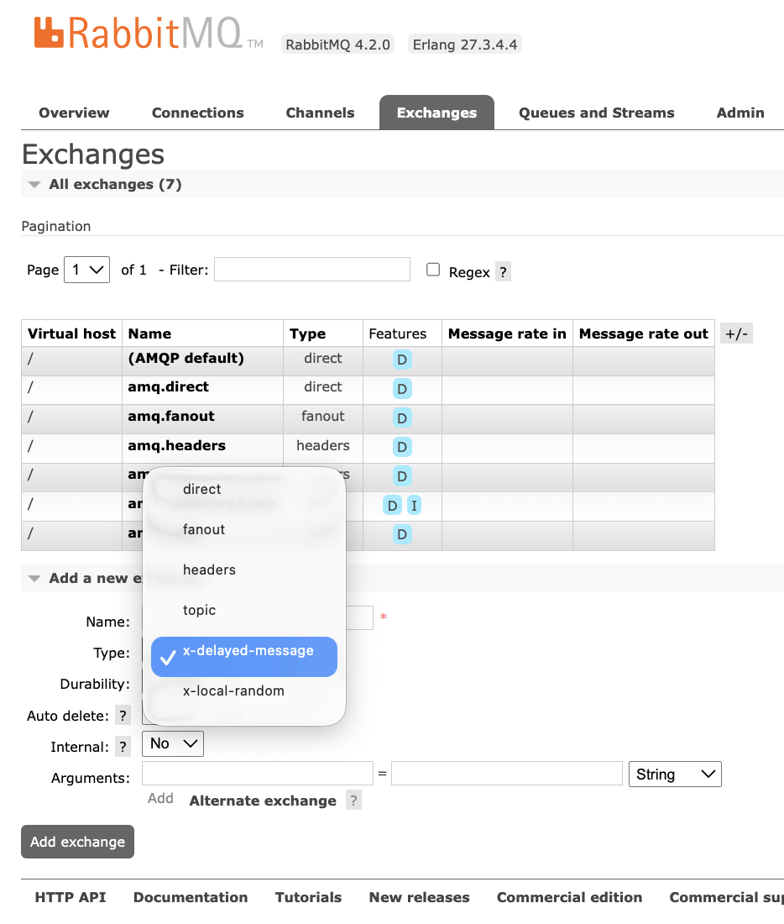The width and height of the screenshot is (784, 924).
Task: Click the D badge on the amq.fanout row
Action: (400, 417)
